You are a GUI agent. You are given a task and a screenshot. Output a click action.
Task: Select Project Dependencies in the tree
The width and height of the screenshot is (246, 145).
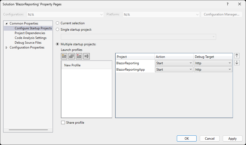coord(30,33)
